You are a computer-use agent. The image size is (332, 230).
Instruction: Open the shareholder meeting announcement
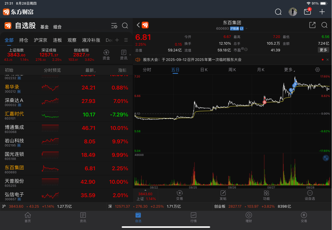coord(192,60)
